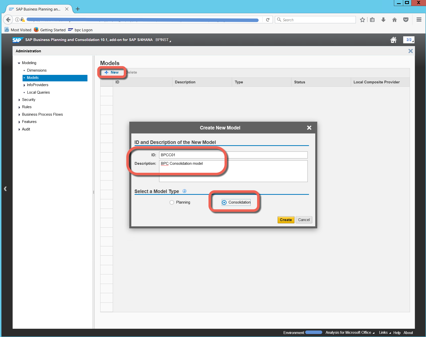Screen dimensions: 426x337
Task: Select the Consolidation model type radio button
Action: 224,202
